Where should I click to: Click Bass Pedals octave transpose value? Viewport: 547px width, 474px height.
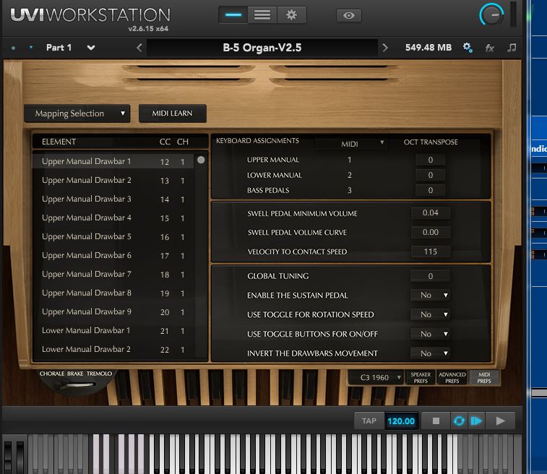[431, 191]
